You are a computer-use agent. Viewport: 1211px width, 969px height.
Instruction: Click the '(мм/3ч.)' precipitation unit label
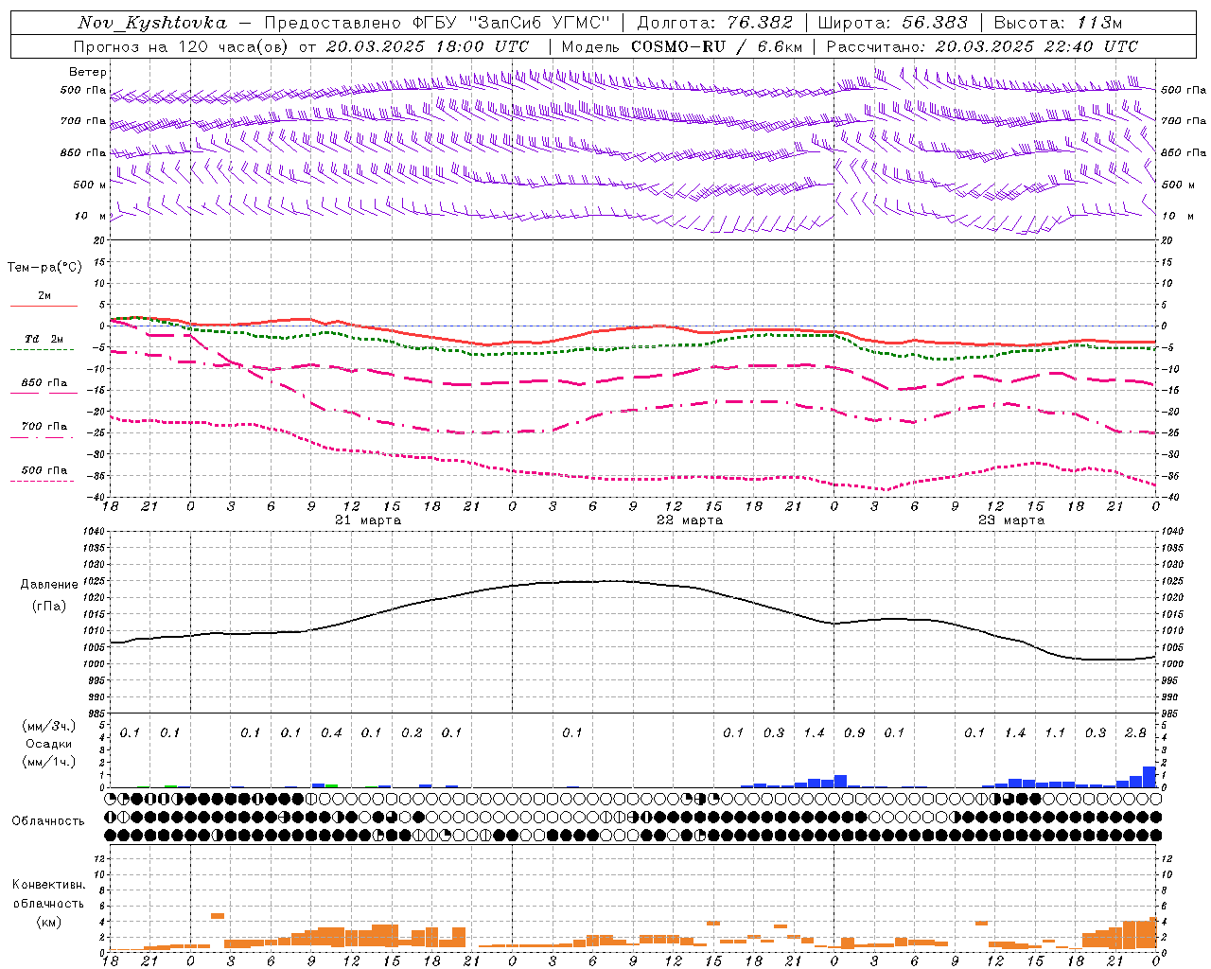[x=50, y=726]
